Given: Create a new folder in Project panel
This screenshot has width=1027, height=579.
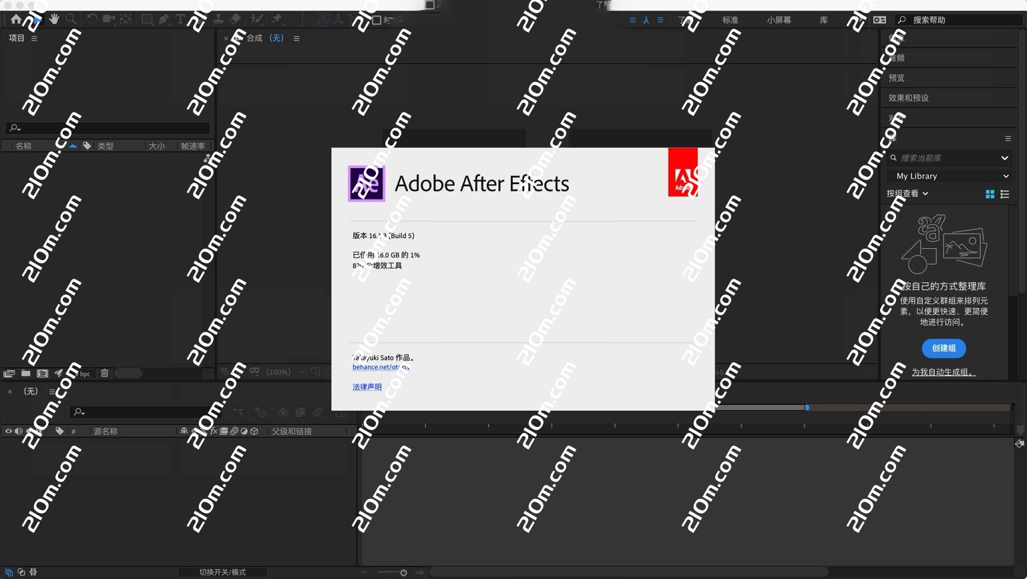Looking at the screenshot, I should [25, 374].
